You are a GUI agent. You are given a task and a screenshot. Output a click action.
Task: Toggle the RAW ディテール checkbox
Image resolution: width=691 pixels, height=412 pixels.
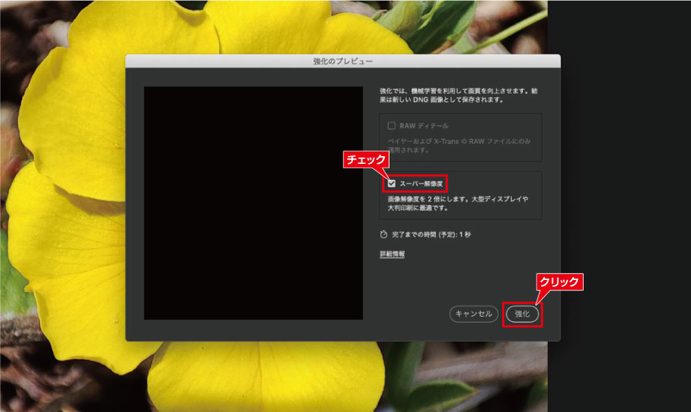click(x=391, y=126)
